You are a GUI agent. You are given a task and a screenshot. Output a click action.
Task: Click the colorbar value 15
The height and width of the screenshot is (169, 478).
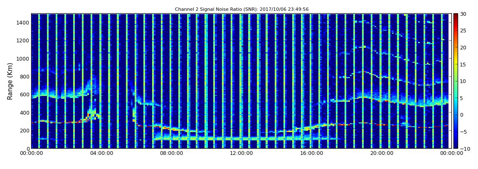[x=463, y=64]
